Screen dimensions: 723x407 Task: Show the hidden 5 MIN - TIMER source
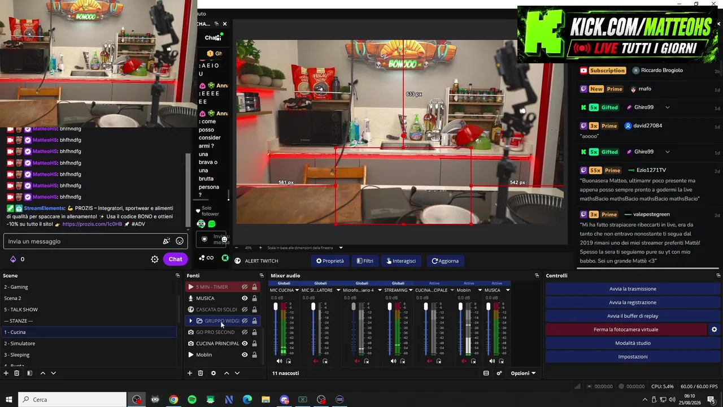tap(245, 287)
